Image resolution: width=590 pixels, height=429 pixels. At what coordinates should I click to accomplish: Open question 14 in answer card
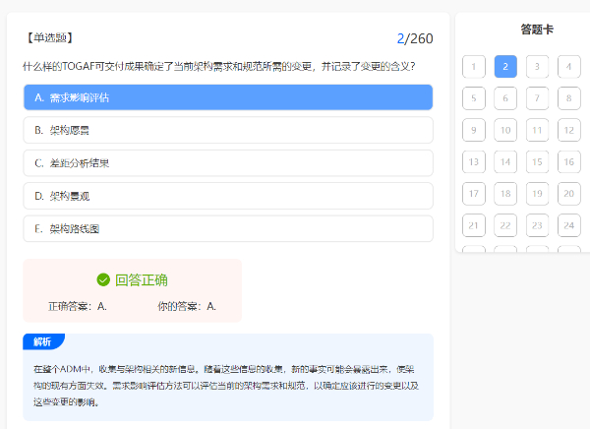(x=505, y=162)
